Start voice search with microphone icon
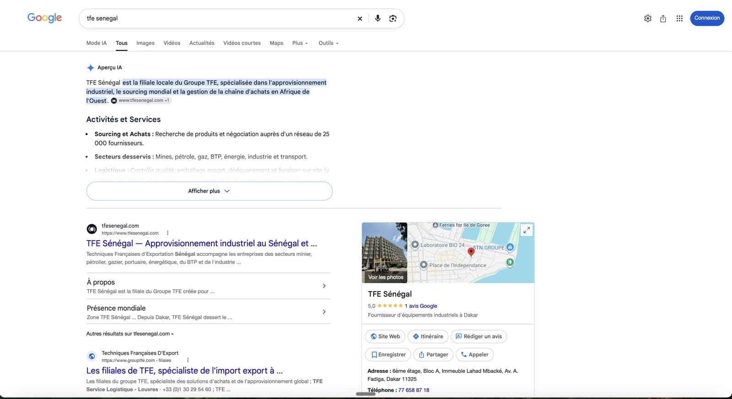The image size is (732, 399). pyautogui.click(x=377, y=18)
